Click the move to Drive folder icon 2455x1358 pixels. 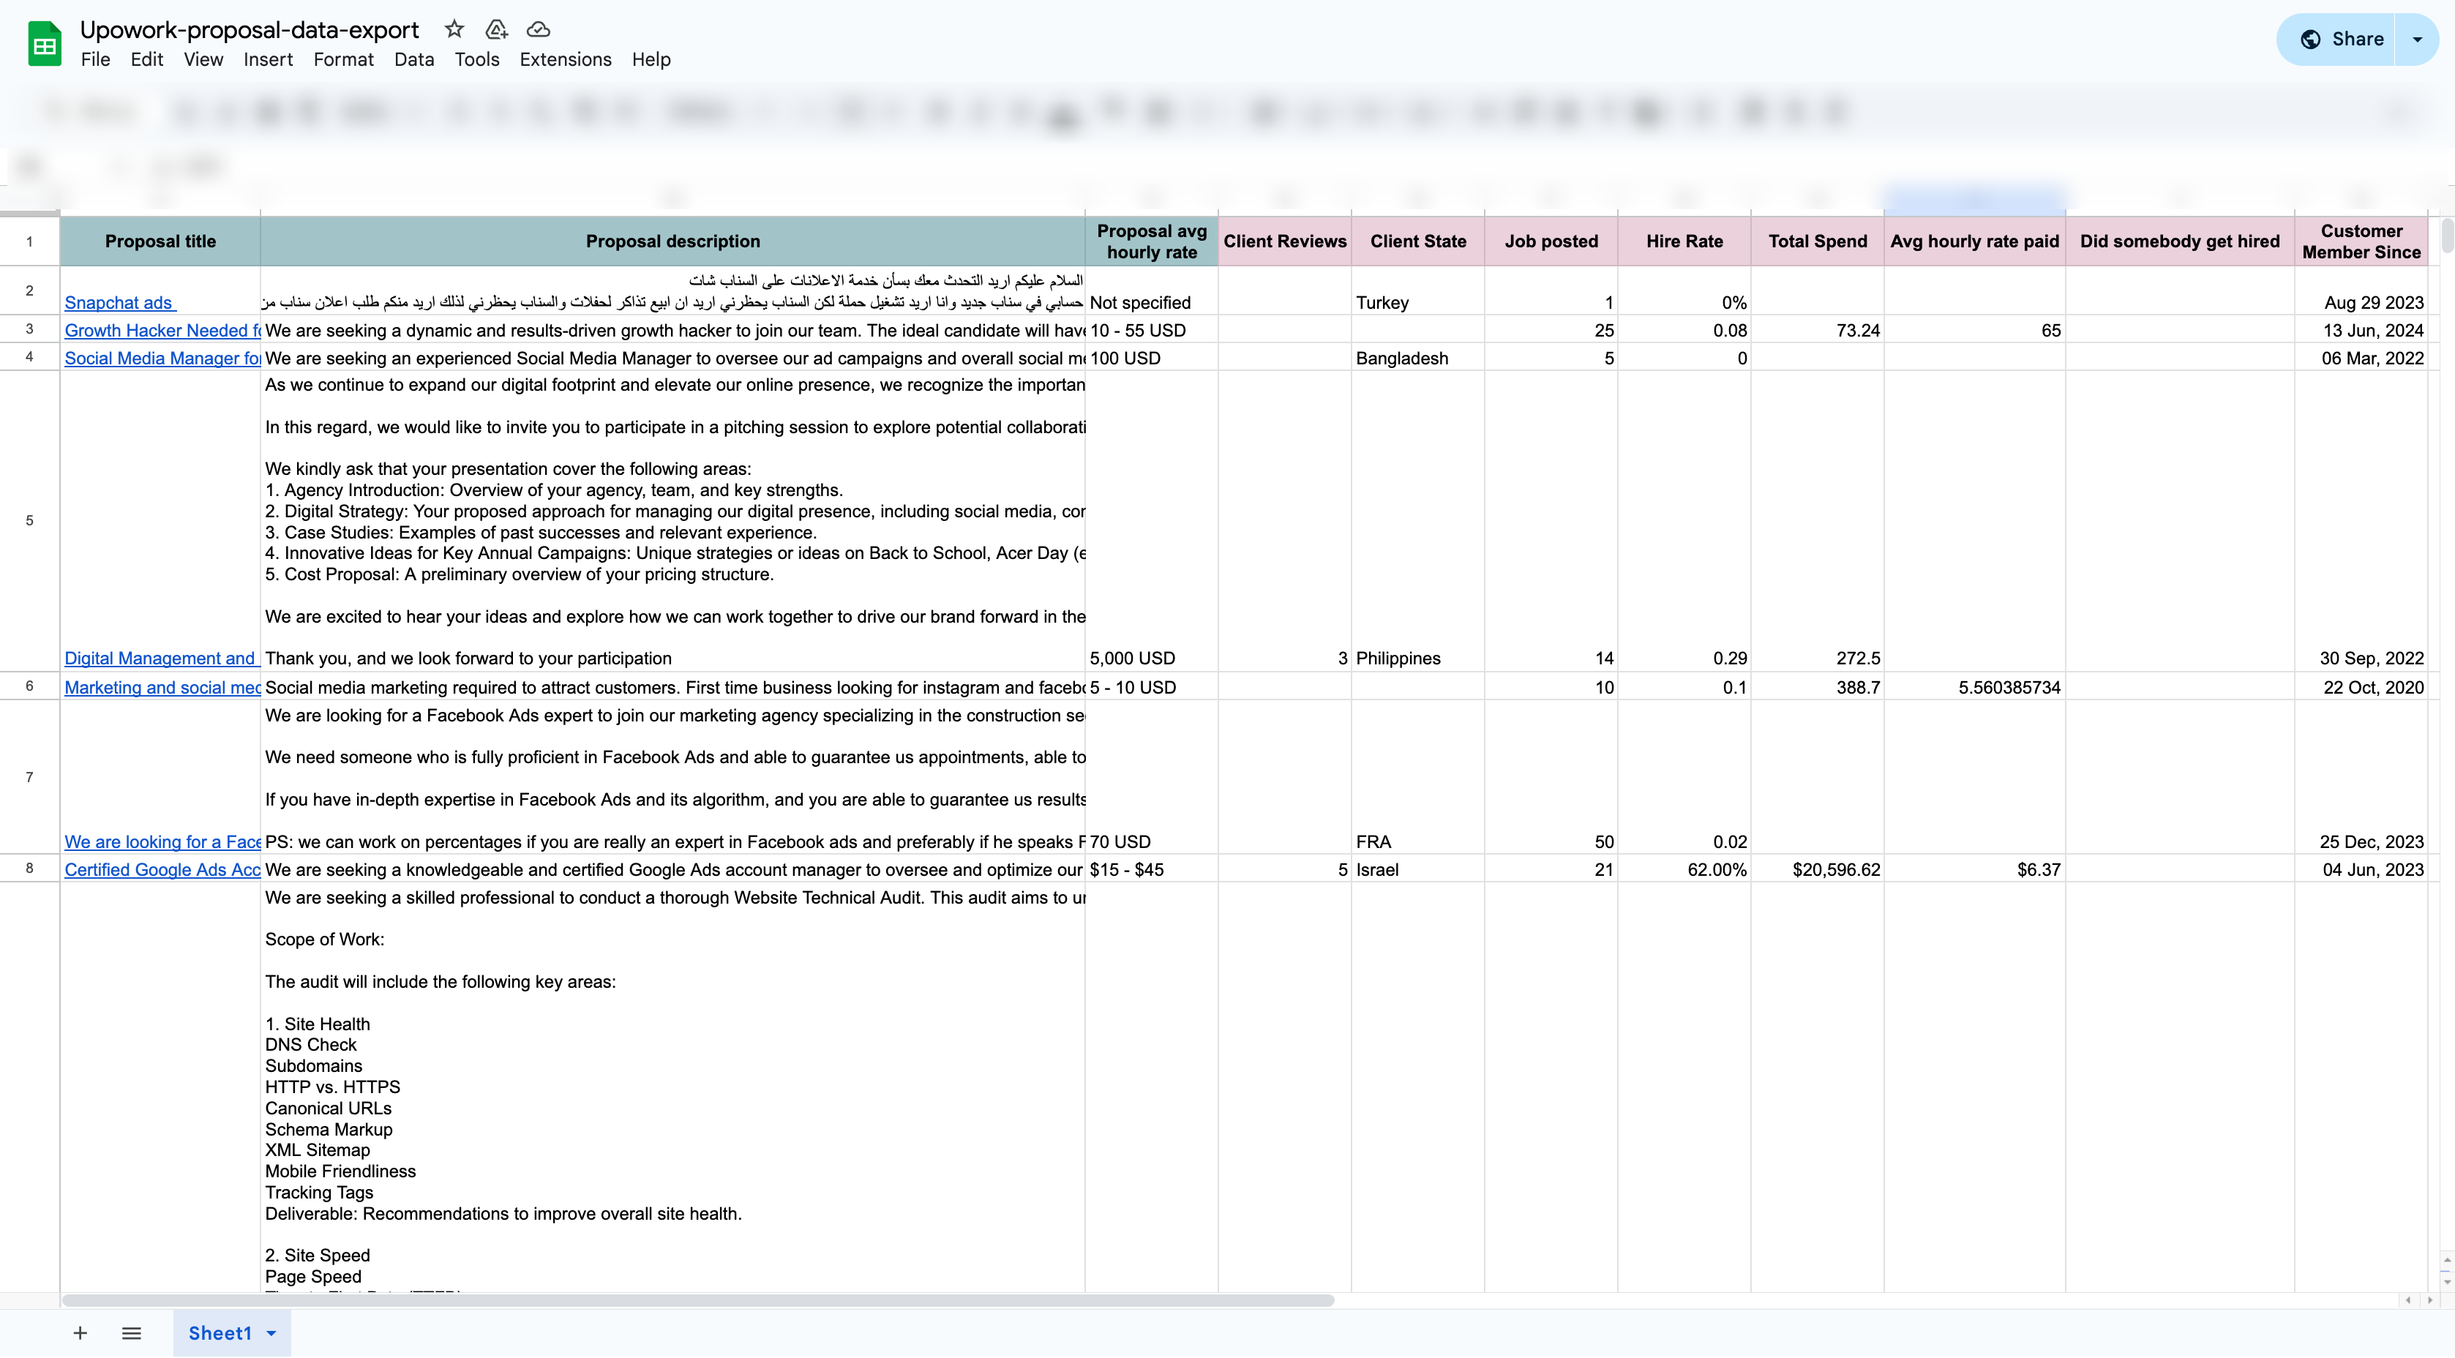(x=495, y=29)
